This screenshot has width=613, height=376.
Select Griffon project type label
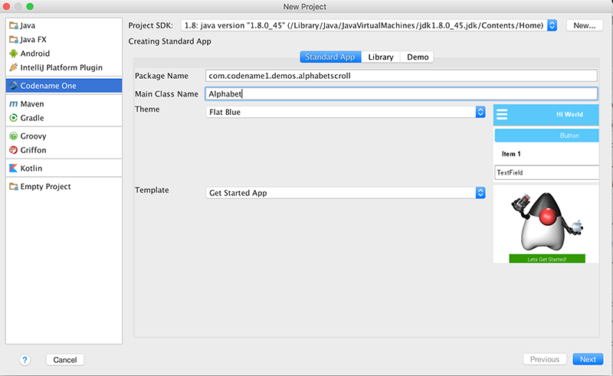point(33,150)
